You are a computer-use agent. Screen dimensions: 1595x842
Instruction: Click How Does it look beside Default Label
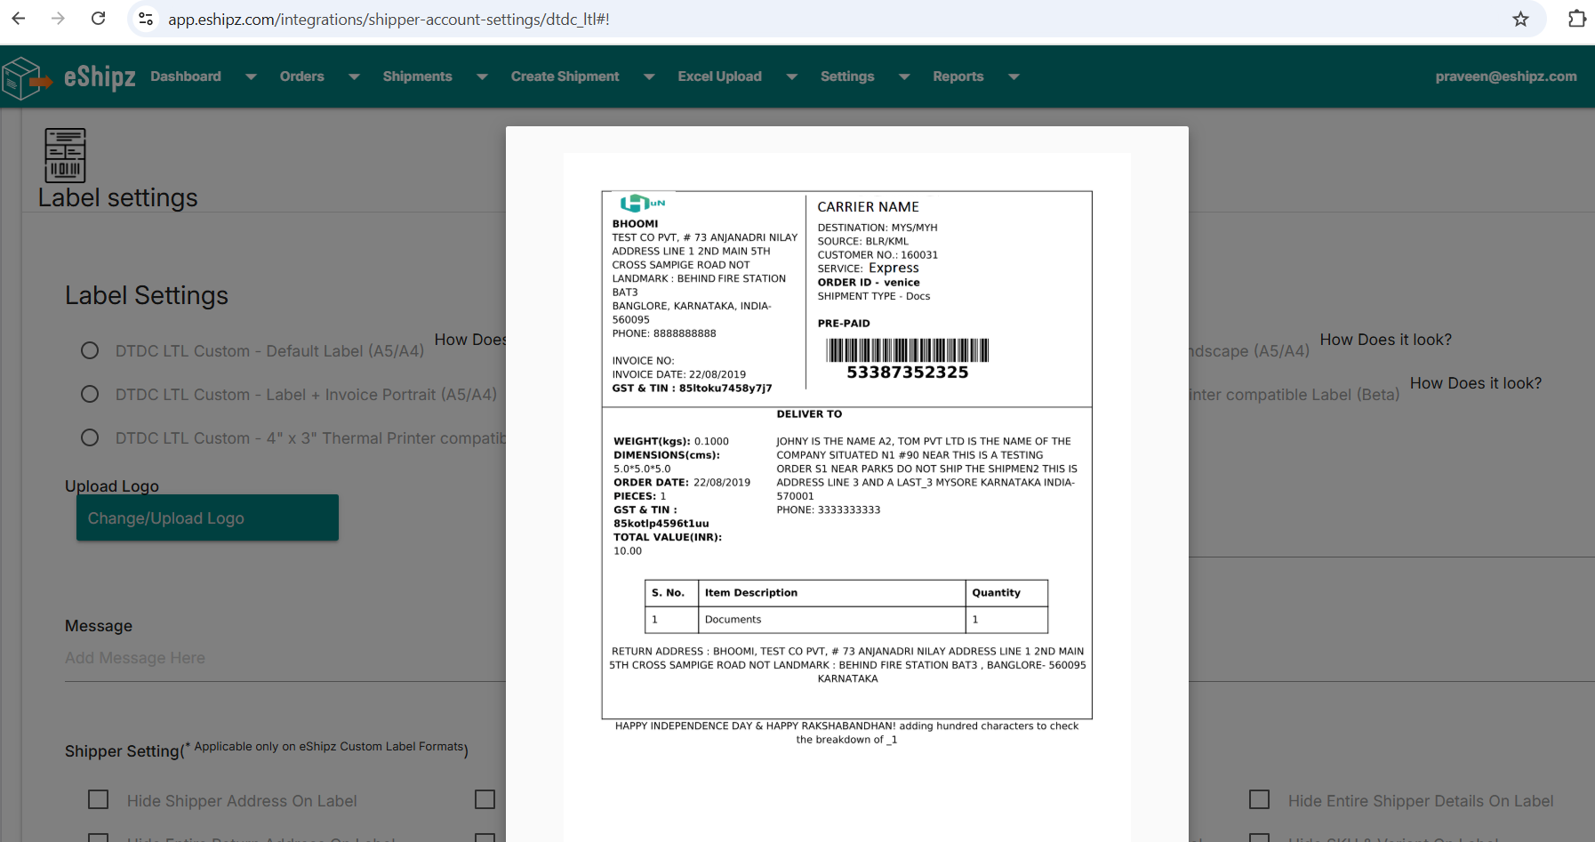click(x=469, y=340)
